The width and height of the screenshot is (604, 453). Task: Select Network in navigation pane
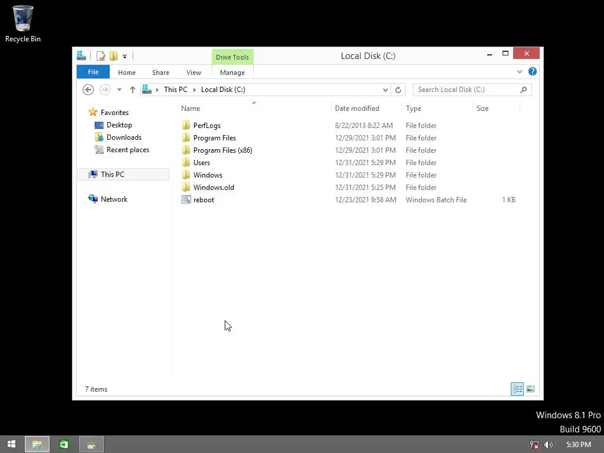(114, 199)
